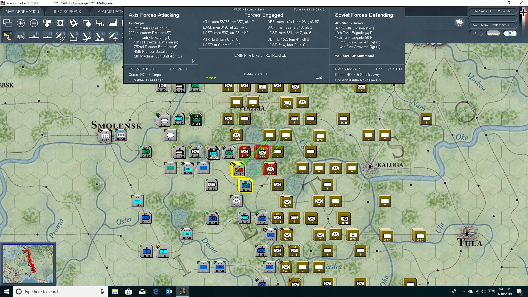The image size is (528, 297).
Task: Click the minimap thumbnail
Action: 28,264
